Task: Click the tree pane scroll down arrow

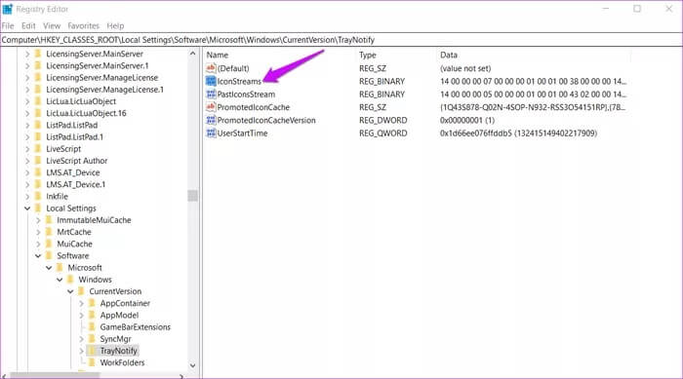Action: click(x=192, y=365)
